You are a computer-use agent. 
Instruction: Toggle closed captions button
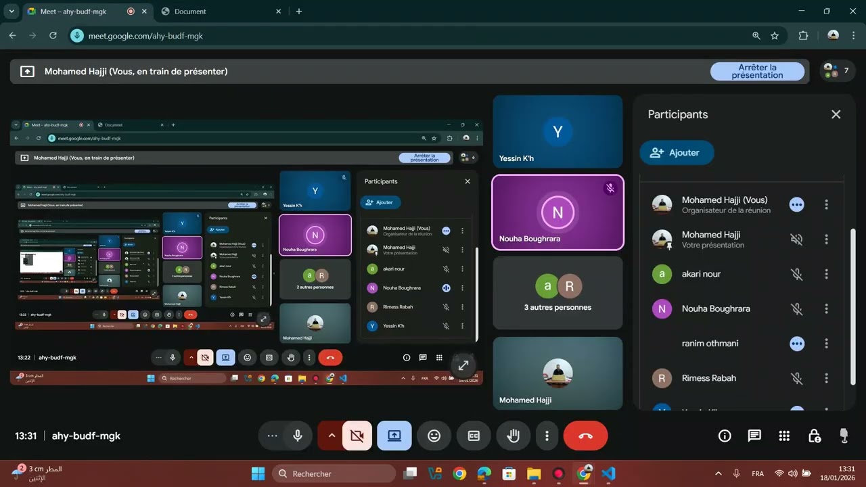(x=474, y=436)
